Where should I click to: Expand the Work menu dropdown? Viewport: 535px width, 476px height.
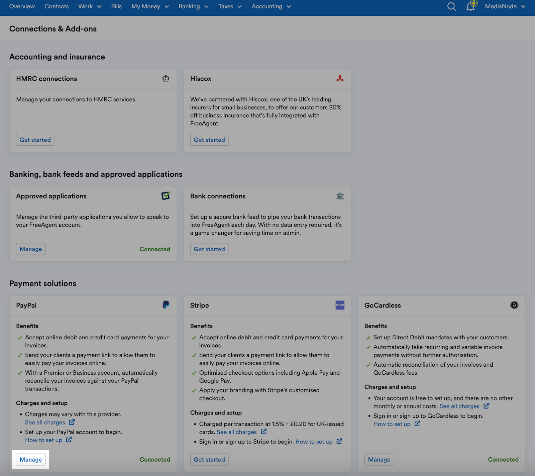[90, 6]
